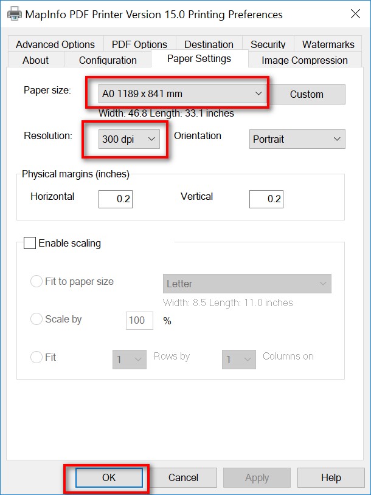This screenshot has width=371, height=495.
Task: Expand the Resolution 300 dpi dropdown
Action: click(x=129, y=139)
